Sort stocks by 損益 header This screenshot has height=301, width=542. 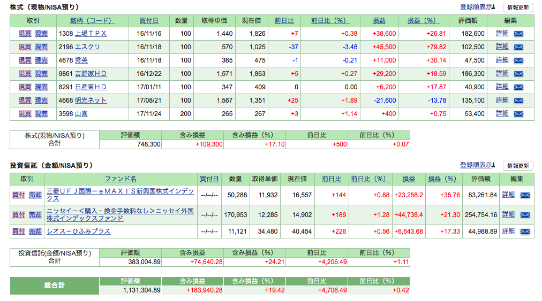pyautogui.click(x=379, y=21)
